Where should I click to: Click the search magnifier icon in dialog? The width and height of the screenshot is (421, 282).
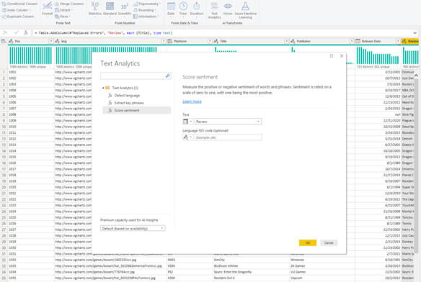click(168, 76)
